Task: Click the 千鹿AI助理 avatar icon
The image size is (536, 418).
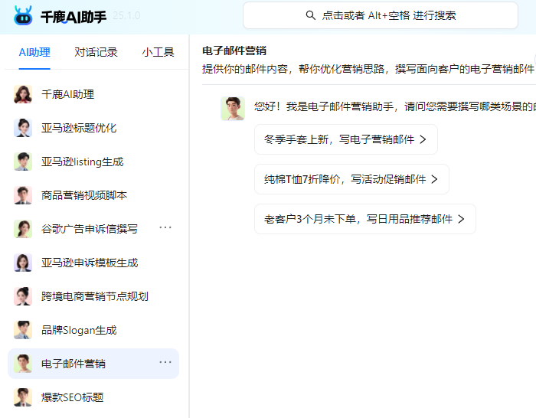Action: (23, 94)
